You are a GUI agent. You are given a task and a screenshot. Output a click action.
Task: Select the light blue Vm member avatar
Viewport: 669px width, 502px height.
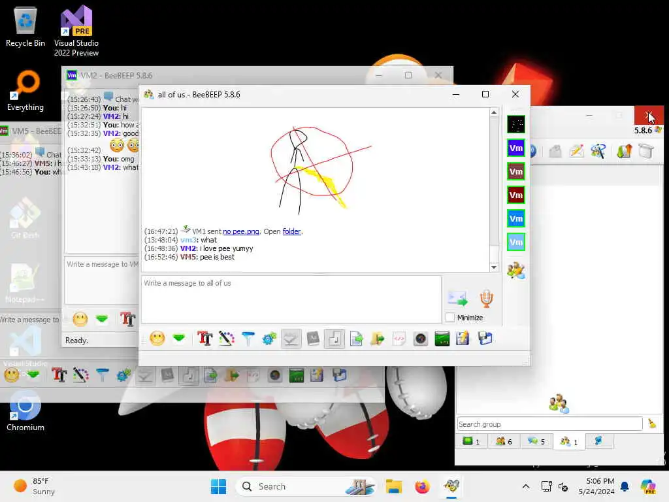coord(516,242)
